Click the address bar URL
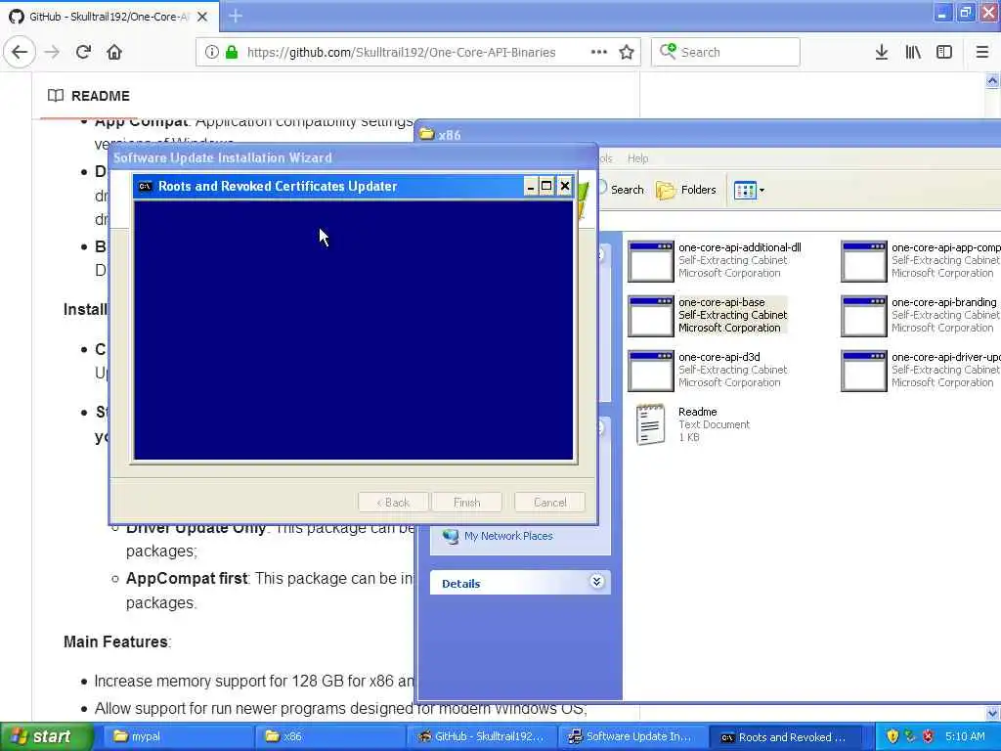1001x751 pixels. [401, 53]
